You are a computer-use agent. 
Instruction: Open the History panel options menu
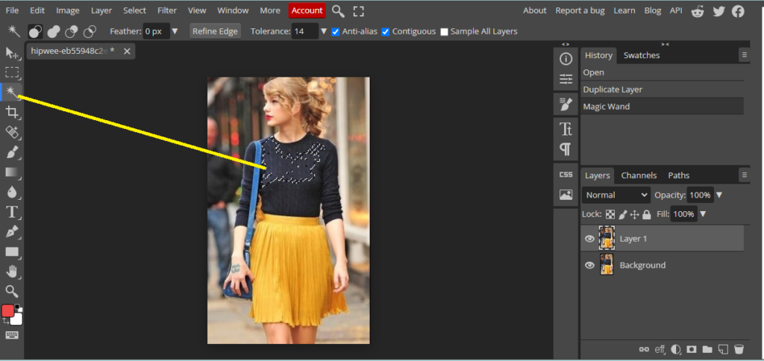coord(744,55)
